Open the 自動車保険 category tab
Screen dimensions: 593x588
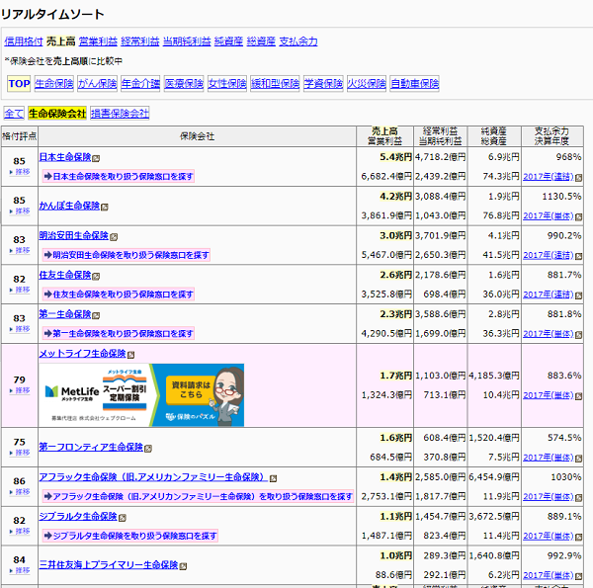point(414,84)
